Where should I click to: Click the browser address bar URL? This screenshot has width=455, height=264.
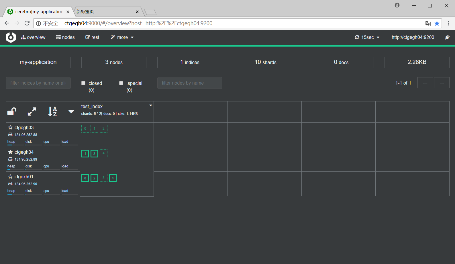[x=138, y=23]
